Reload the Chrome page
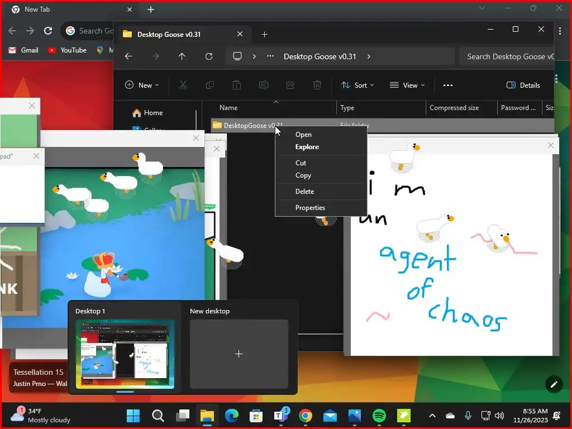The height and width of the screenshot is (429, 572). tap(48, 31)
